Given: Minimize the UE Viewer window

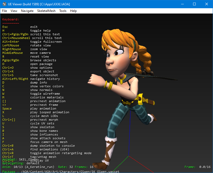Looking at the screenshot, I should click(x=182, y=4).
